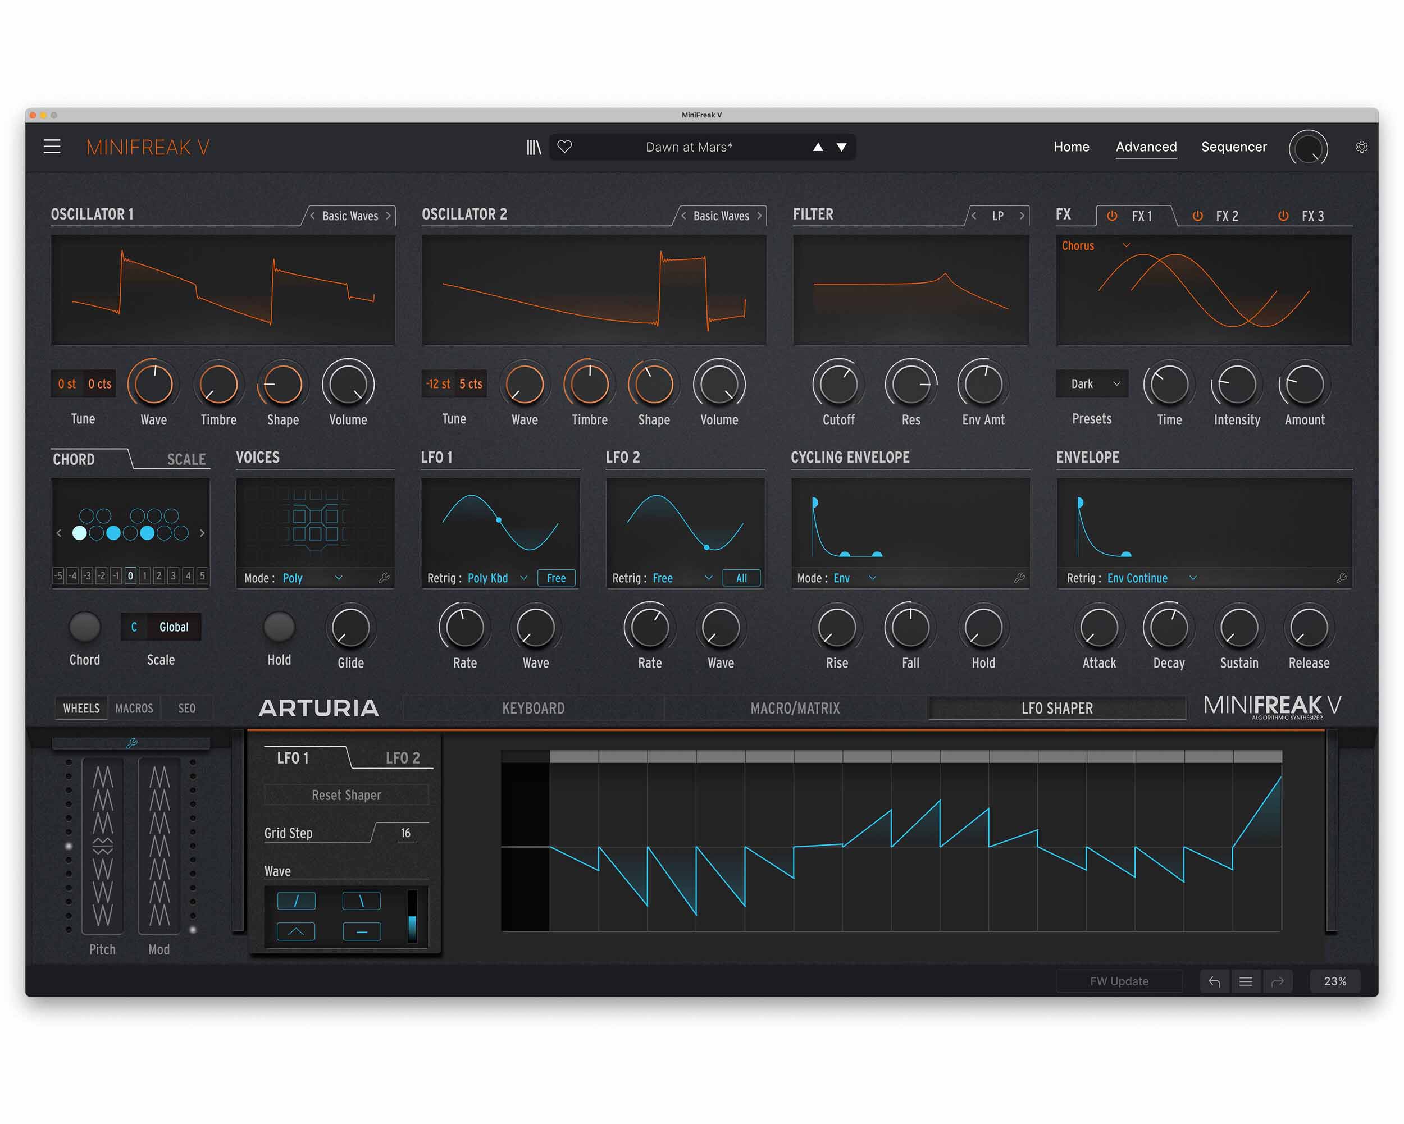Favorite the preset with heart icon
This screenshot has height=1124, width=1404.
tap(564, 147)
